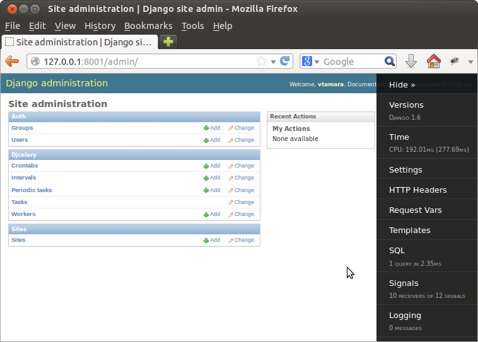Screen dimensions: 478x342
Task: Expand the SQL debug panel
Action: point(397,251)
